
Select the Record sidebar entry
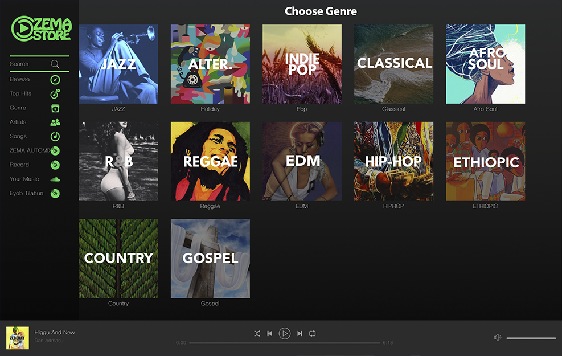tap(19, 165)
